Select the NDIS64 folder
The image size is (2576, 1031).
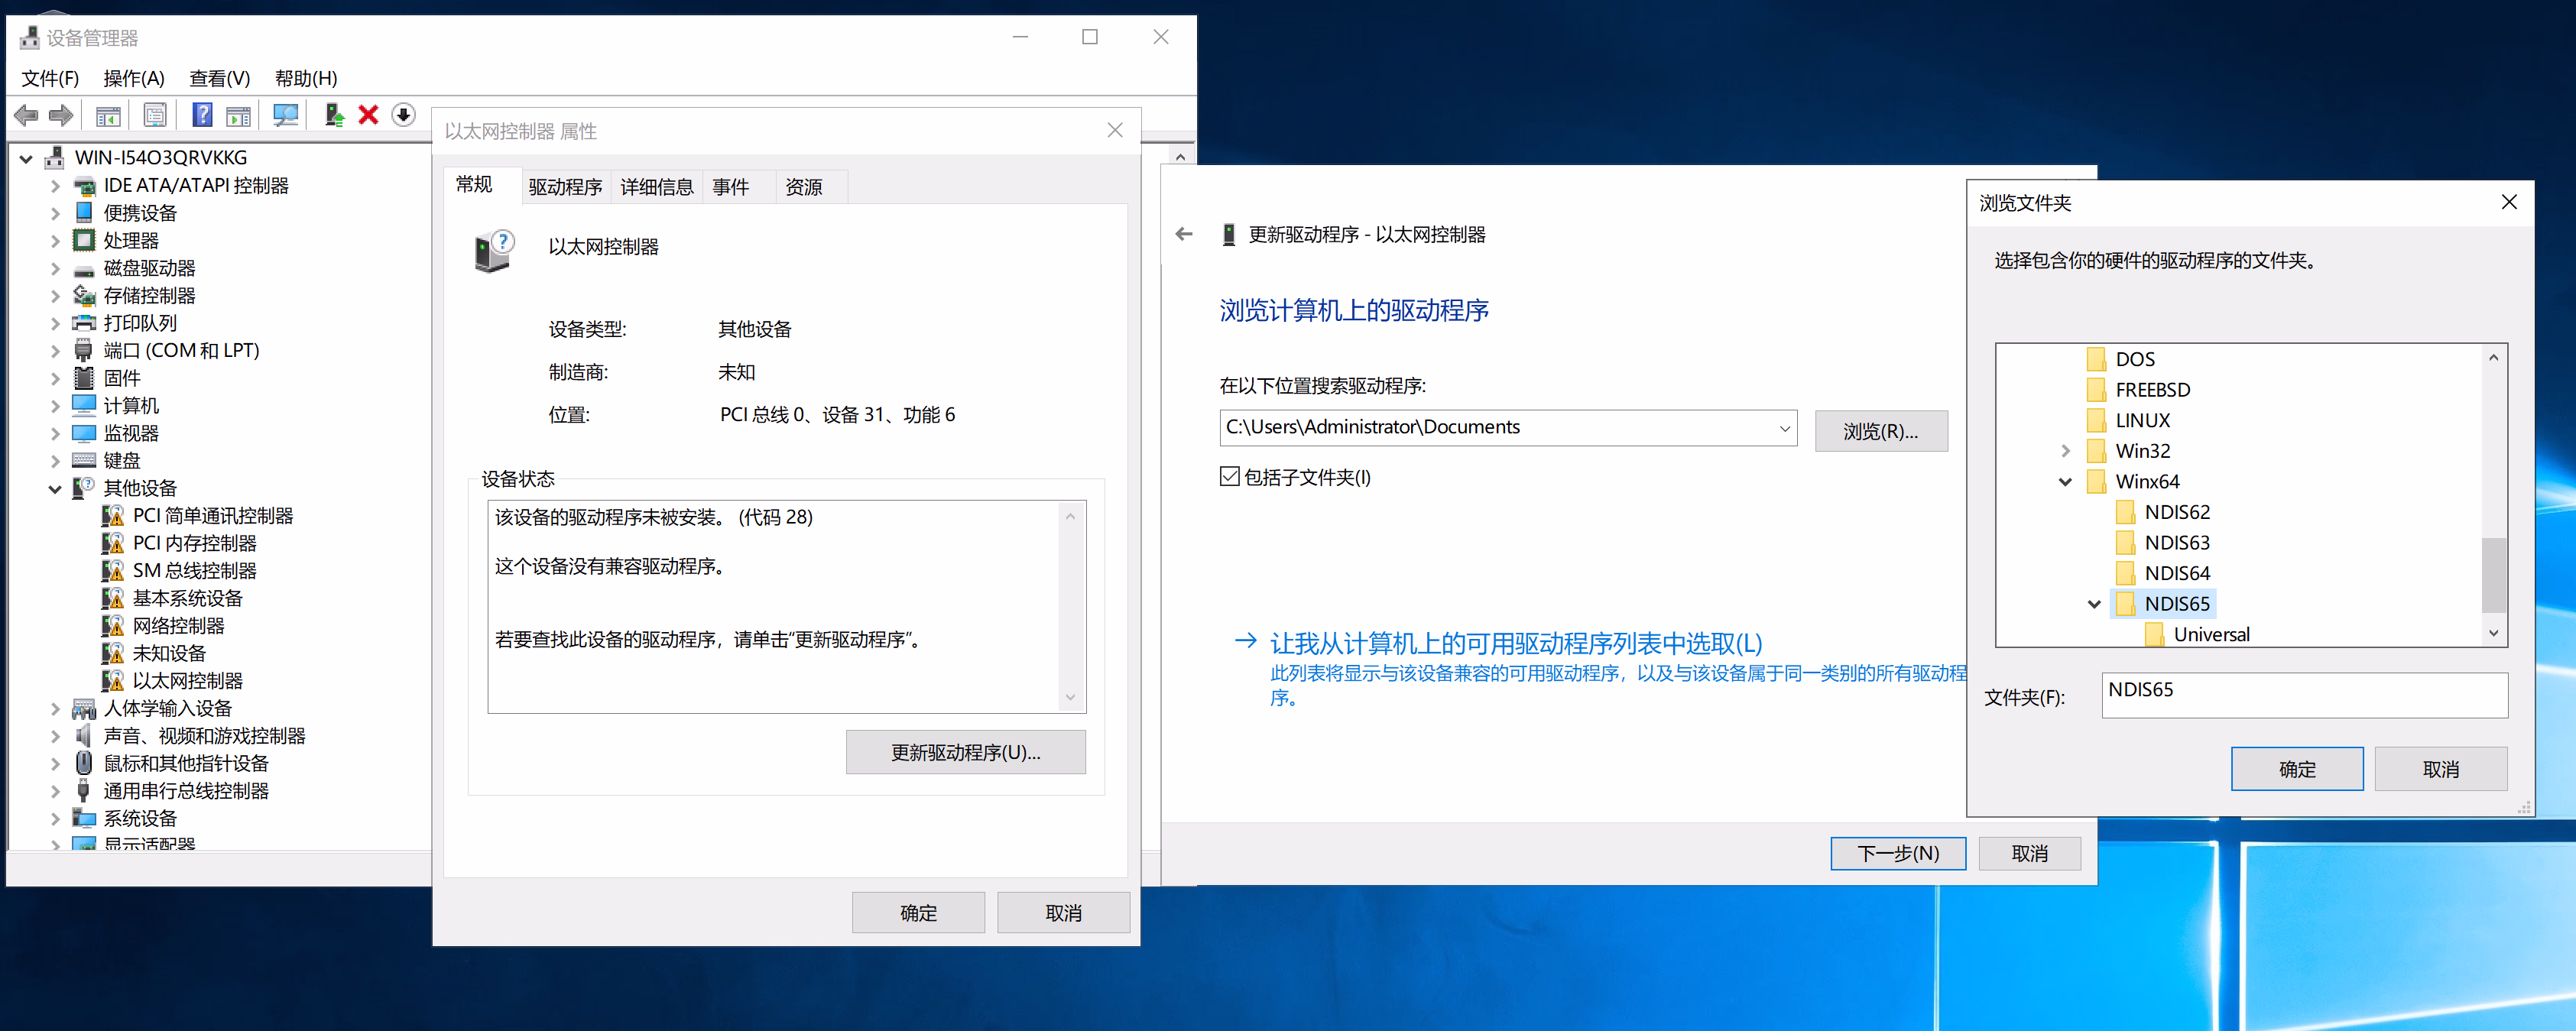(x=2176, y=573)
